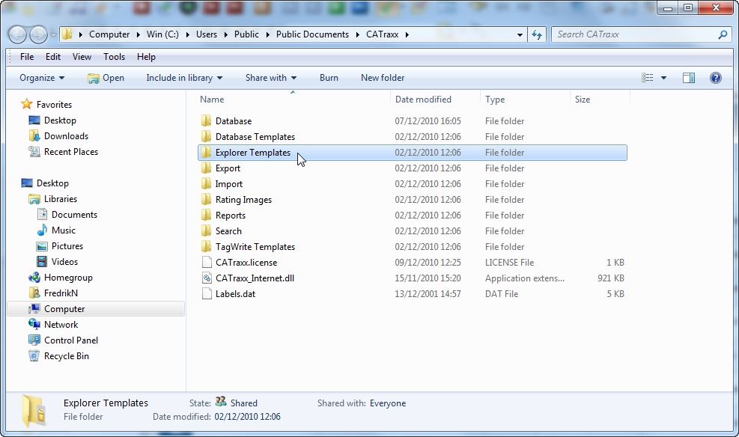The image size is (739, 437).
Task: Open the View menu
Action: pos(82,57)
